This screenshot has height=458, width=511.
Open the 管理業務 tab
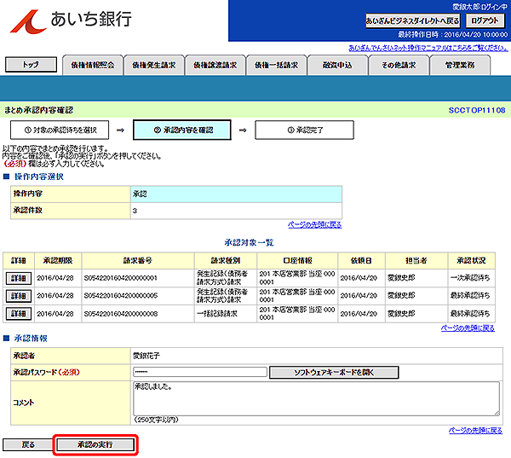pos(460,66)
